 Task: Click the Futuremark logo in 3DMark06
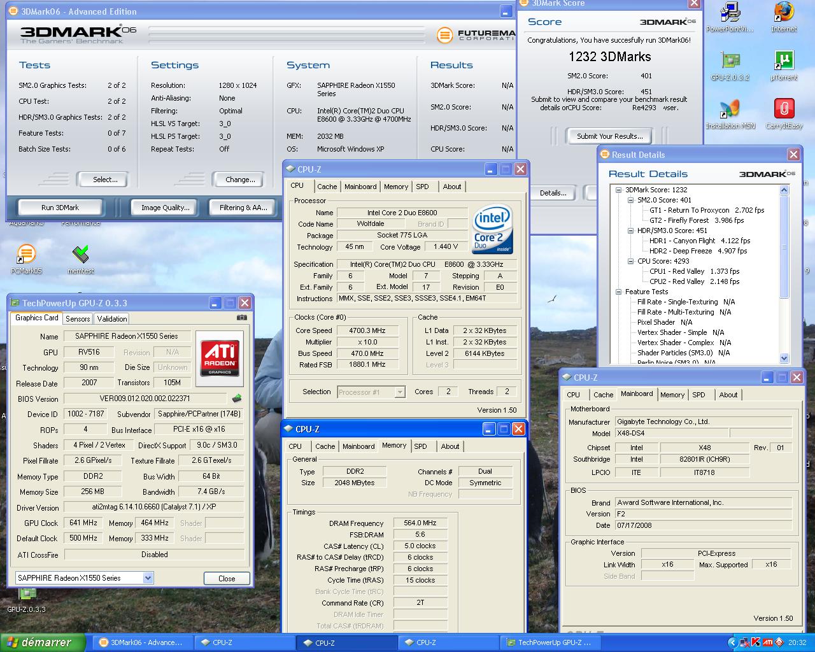[476, 34]
